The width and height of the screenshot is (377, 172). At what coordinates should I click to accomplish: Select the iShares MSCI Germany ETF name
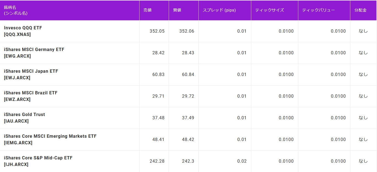(x=34, y=49)
